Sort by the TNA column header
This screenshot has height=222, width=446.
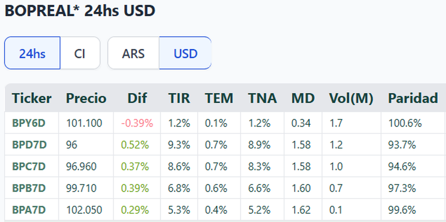click(262, 98)
